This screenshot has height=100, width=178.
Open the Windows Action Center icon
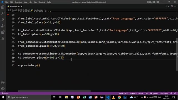coord(174,97)
